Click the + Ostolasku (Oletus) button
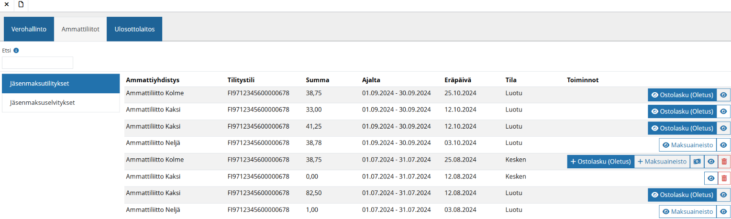 pyautogui.click(x=600, y=162)
